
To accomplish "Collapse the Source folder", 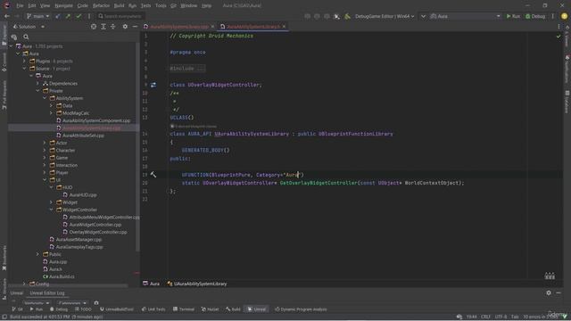I will coord(24,69).
